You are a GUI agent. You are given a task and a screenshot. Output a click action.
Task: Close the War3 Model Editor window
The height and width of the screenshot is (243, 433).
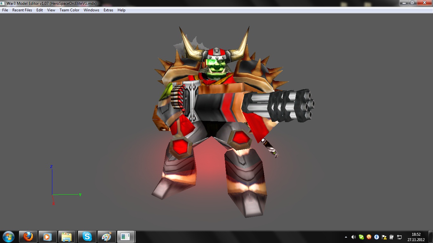[424, 3]
